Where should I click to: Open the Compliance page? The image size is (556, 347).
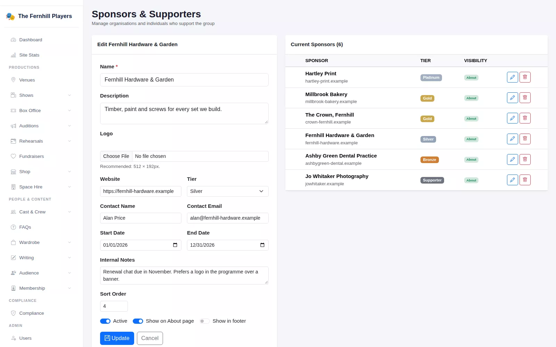(x=42, y=313)
